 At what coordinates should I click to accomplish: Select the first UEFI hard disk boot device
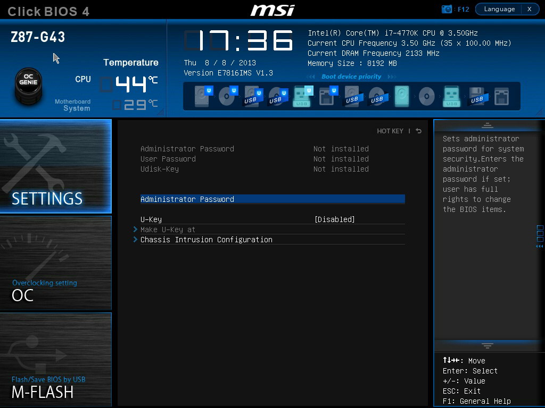click(203, 96)
